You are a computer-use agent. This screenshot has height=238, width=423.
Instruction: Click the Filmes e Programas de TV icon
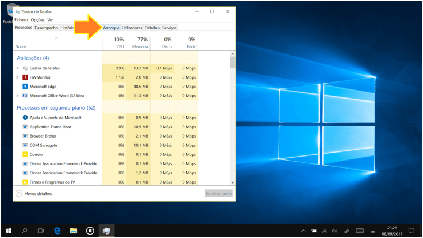[x=25, y=182]
